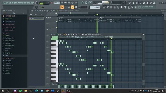Click the pause/play transport button
Image resolution: width=166 pixels, height=93 pixels.
[x=45, y=3]
